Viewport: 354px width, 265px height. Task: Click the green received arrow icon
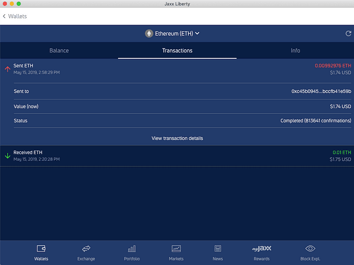[7, 156]
